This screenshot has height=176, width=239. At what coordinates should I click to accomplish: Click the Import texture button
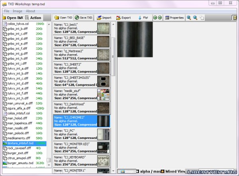click(104, 18)
